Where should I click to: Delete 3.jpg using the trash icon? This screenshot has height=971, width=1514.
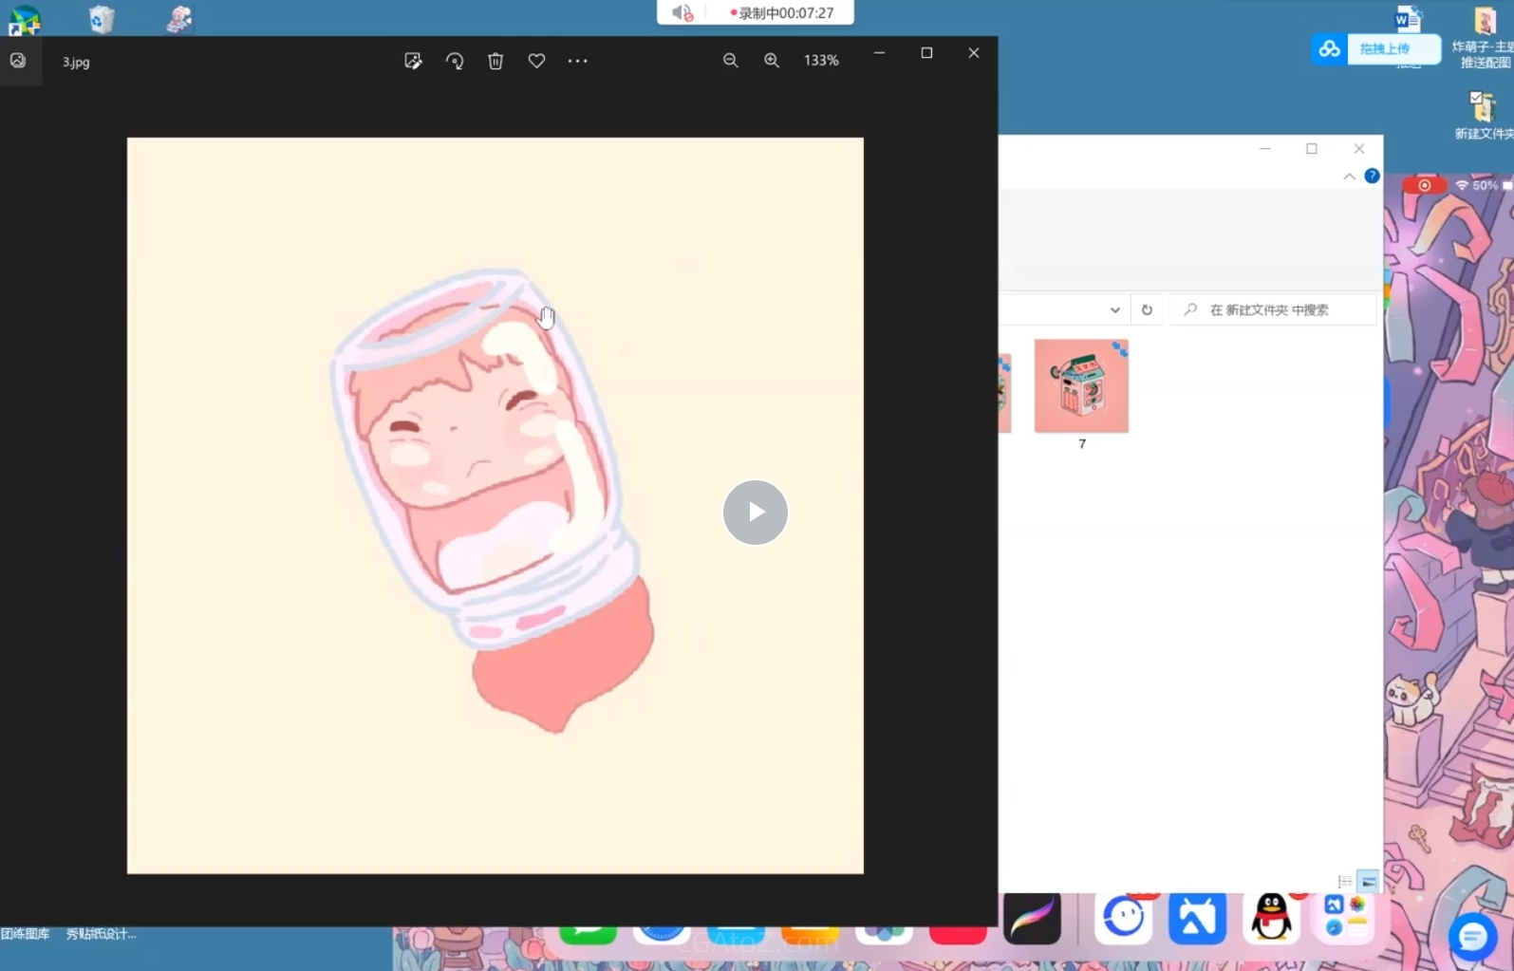495,61
